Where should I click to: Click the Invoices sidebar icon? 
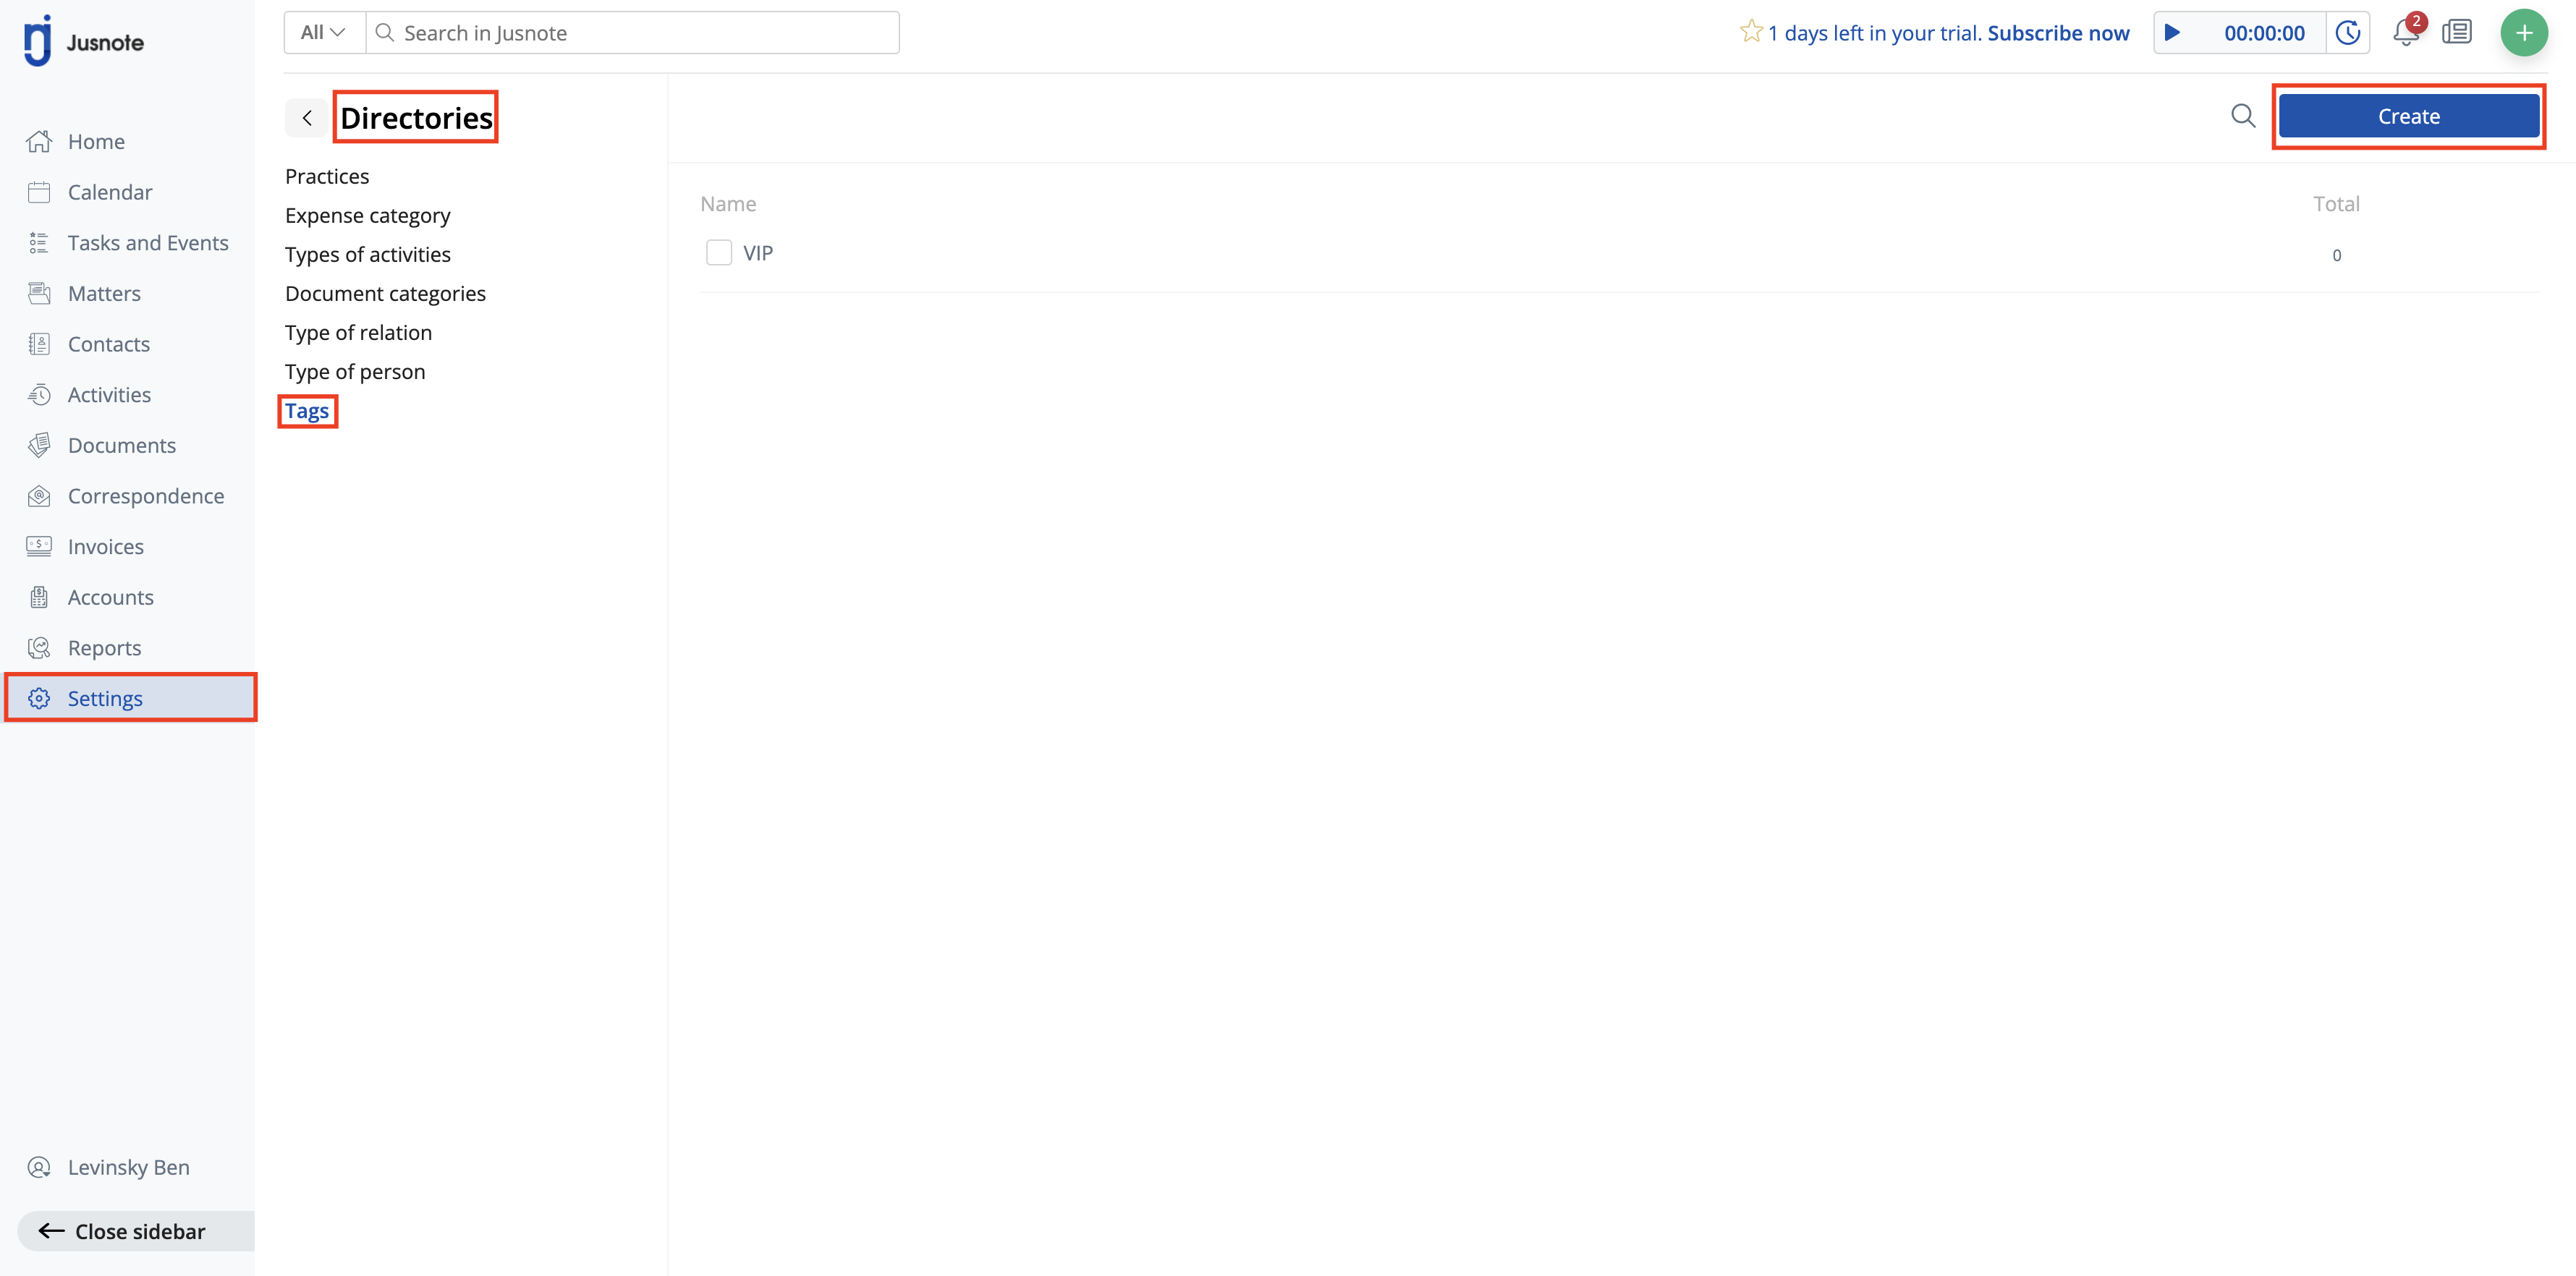click(x=39, y=546)
